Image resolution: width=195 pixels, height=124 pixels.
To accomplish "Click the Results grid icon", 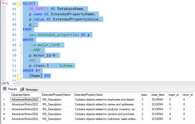I will tap(5, 89).
